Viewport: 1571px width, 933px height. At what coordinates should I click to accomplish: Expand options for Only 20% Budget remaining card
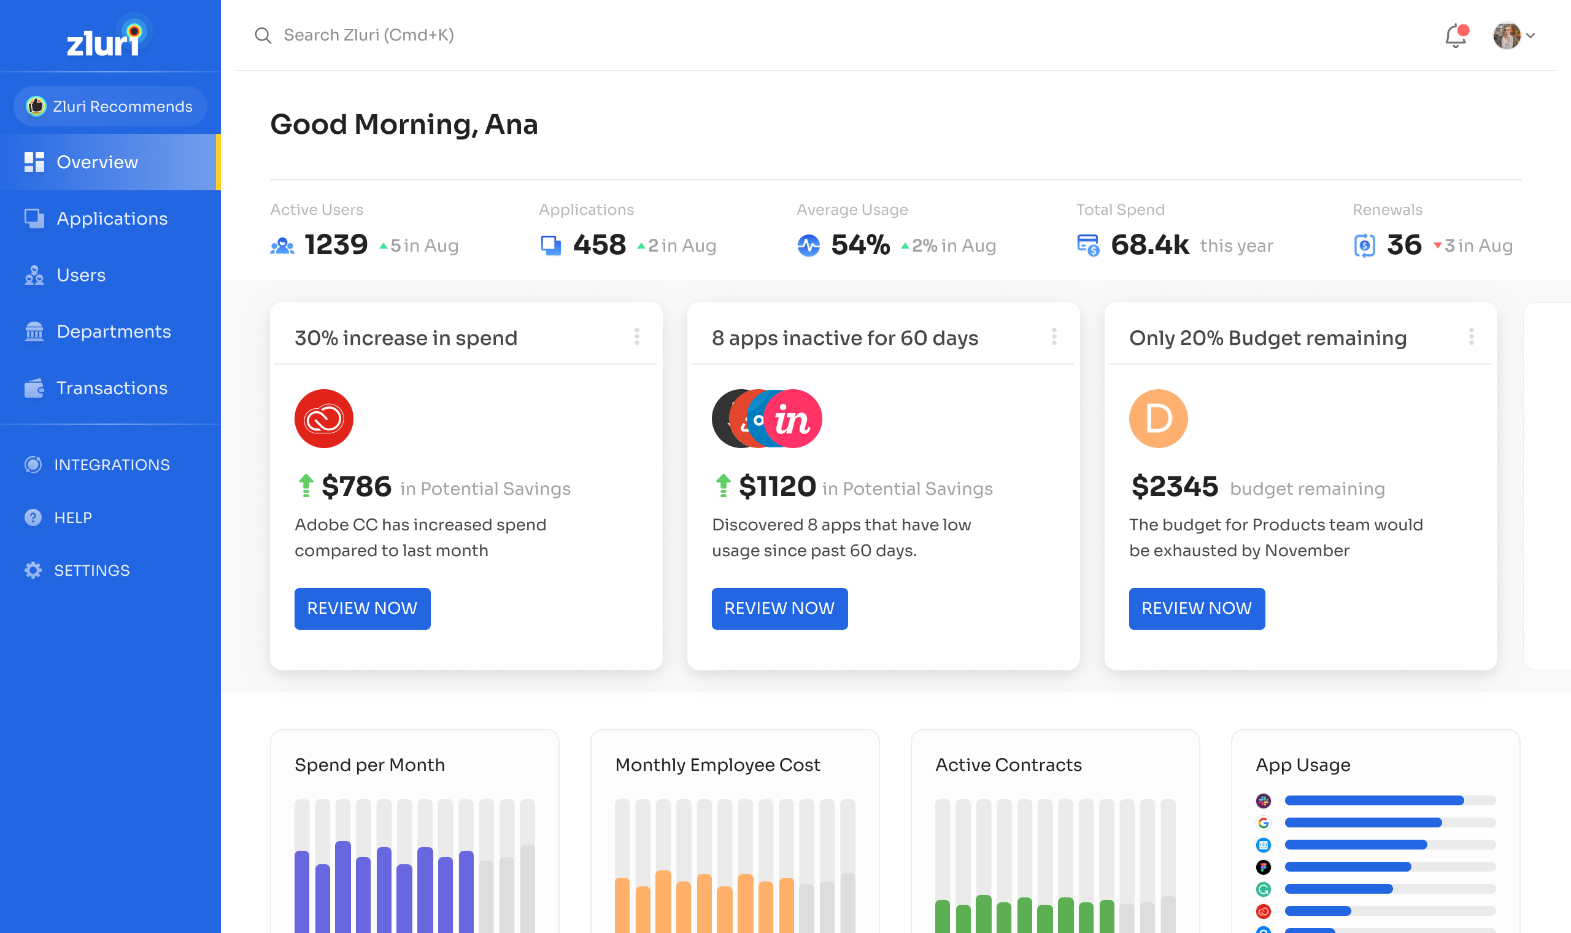coord(1471,336)
